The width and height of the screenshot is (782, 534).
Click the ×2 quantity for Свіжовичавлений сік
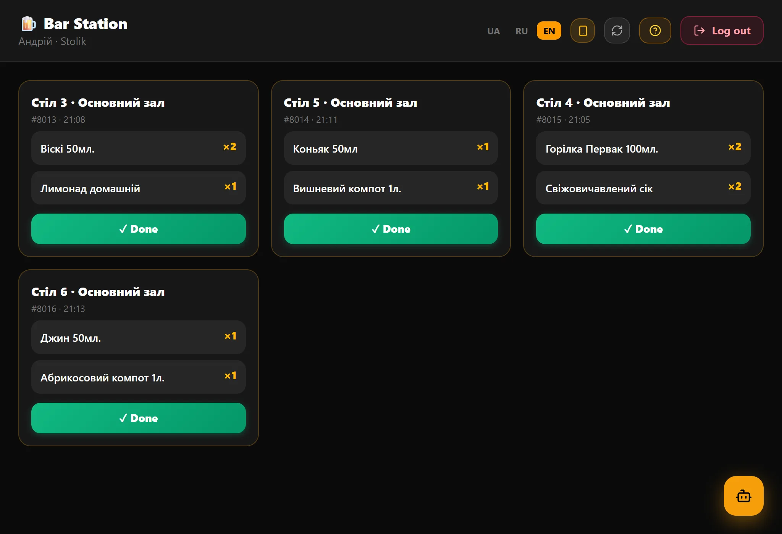pos(735,187)
